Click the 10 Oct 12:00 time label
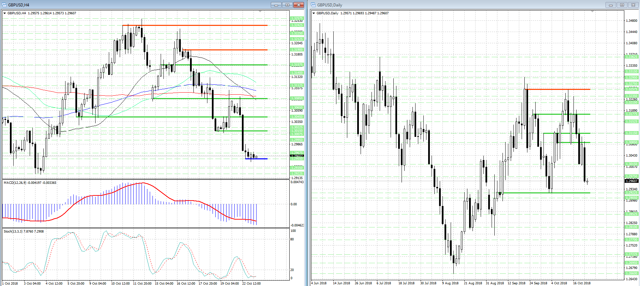Image resolution: width=640 pixels, height=286 pixels. tap(120, 283)
